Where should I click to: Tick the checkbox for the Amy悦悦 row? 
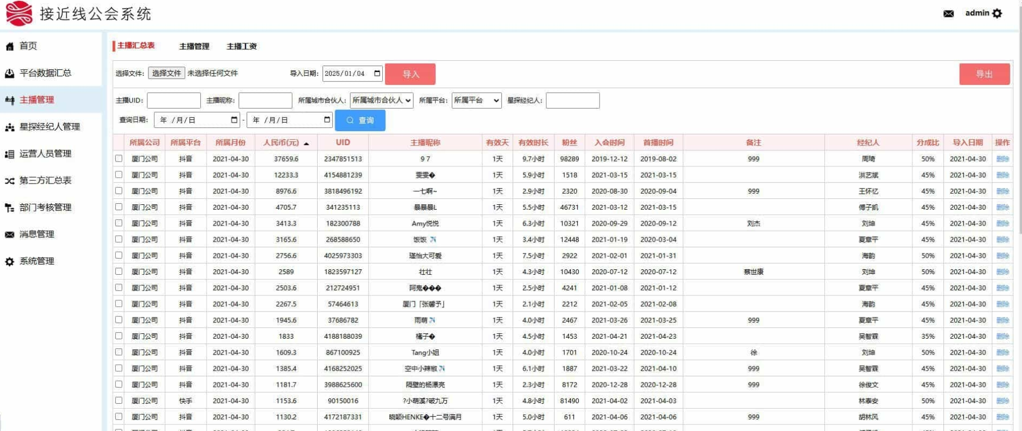(119, 223)
